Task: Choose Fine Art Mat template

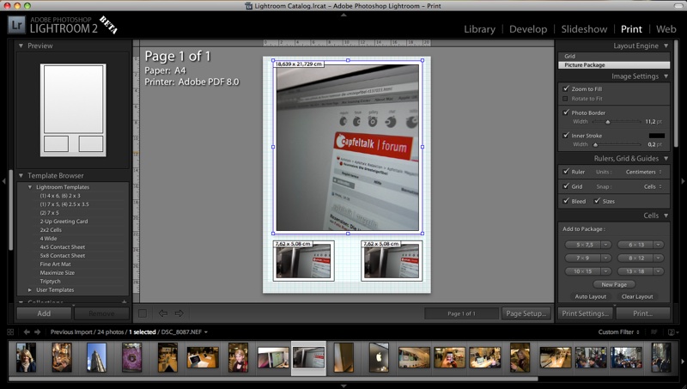Action: (55, 264)
